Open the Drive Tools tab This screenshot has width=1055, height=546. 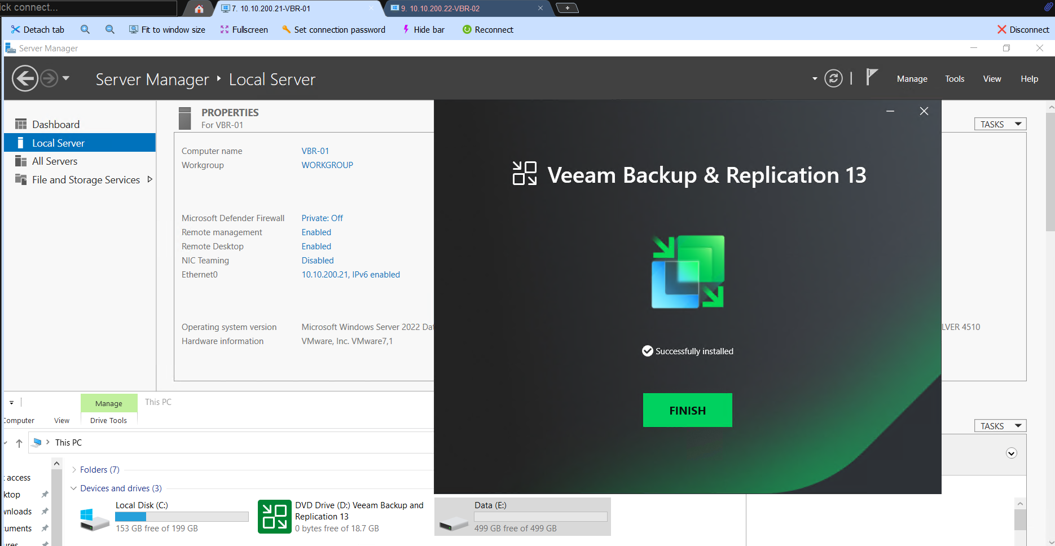click(108, 421)
